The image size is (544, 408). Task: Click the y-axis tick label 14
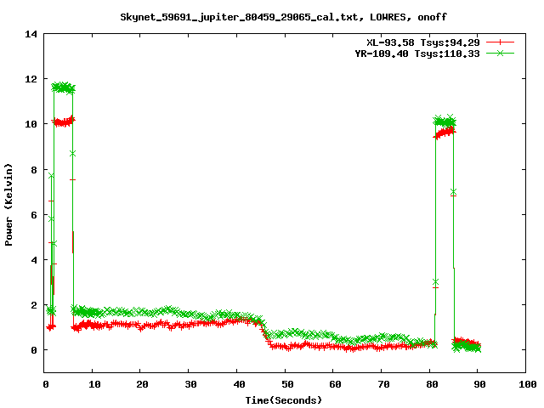[x=31, y=34]
